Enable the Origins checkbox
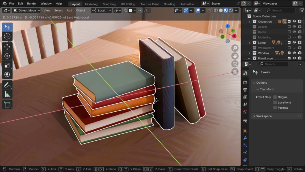This screenshot has width=305, height=172. tap(275, 97)
